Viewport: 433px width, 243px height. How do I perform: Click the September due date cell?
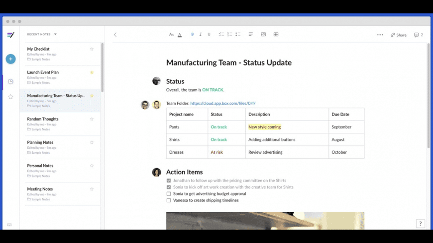pos(346,127)
